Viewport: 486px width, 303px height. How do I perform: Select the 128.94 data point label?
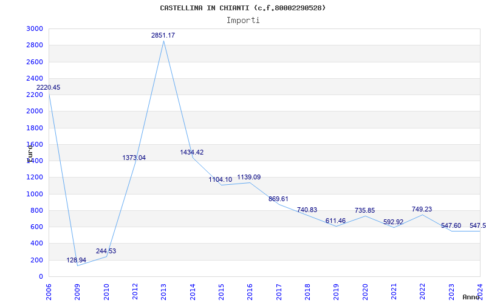(77, 261)
